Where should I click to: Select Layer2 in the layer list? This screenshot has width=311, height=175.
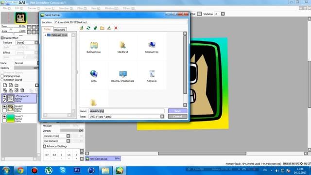pos(19,108)
